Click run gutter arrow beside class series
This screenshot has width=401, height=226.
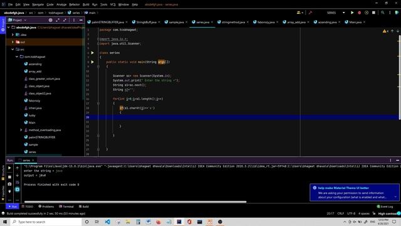click(93, 53)
